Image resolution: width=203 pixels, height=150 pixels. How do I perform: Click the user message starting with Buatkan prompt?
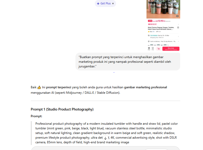(x=128, y=62)
